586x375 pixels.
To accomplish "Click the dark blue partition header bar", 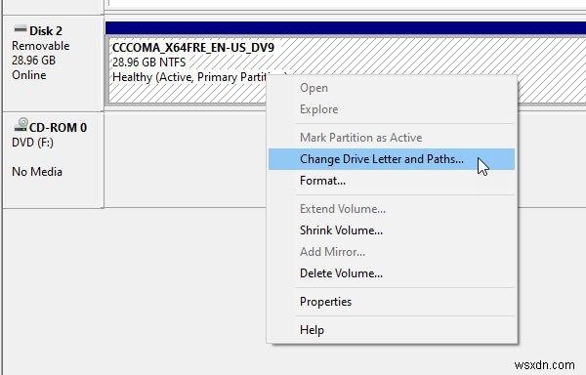I will pos(346,28).
